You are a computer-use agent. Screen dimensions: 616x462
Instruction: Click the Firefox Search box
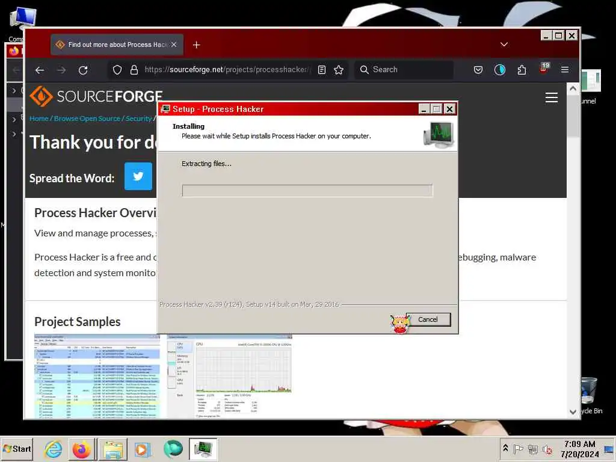(x=404, y=70)
